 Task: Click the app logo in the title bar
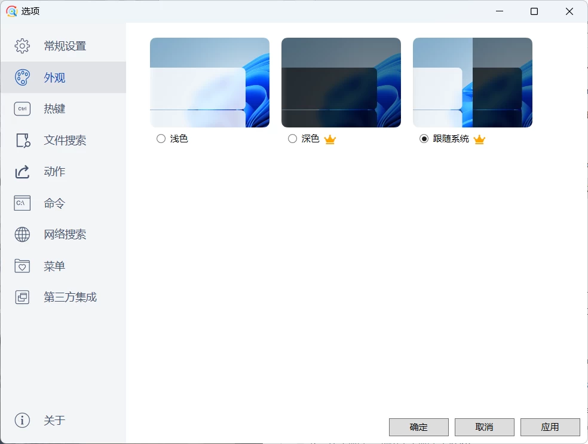(11, 11)
